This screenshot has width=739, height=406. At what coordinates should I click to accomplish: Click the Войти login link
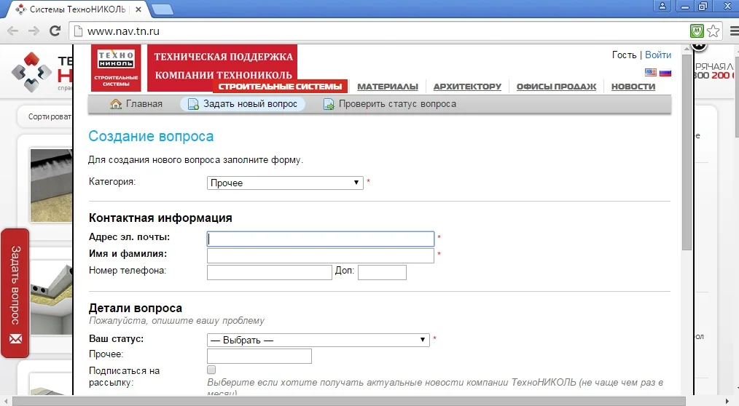pyautogui.click(x=658, y=55)
